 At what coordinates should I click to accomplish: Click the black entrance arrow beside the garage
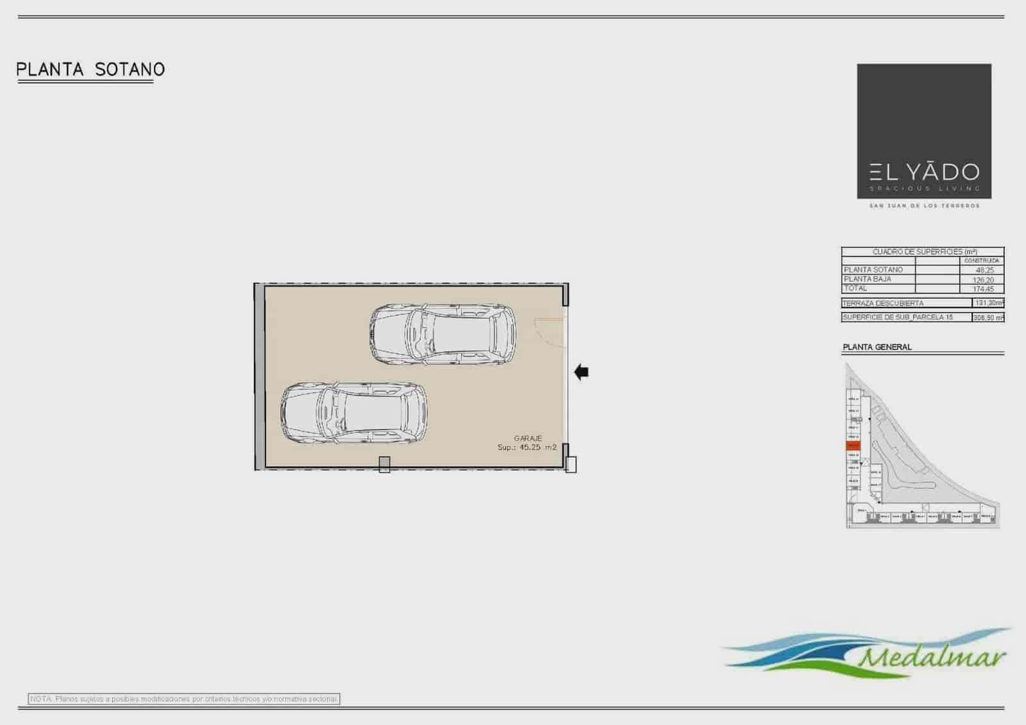[x=582, y=372]
